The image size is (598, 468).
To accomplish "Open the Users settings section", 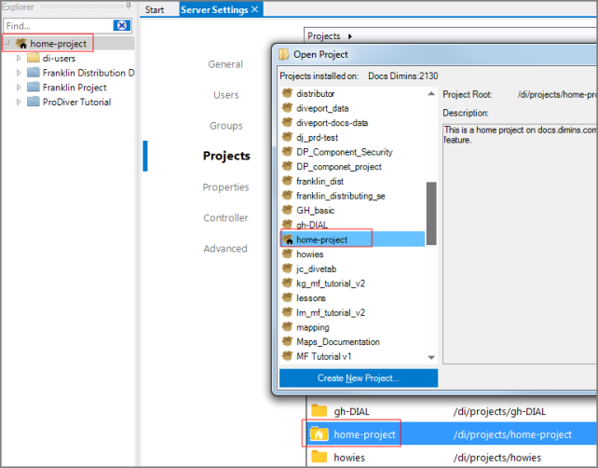I will point(225,95).
